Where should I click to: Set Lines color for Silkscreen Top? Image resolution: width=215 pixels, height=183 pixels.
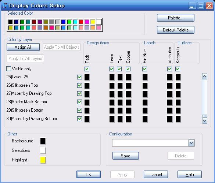coord(112,86)
